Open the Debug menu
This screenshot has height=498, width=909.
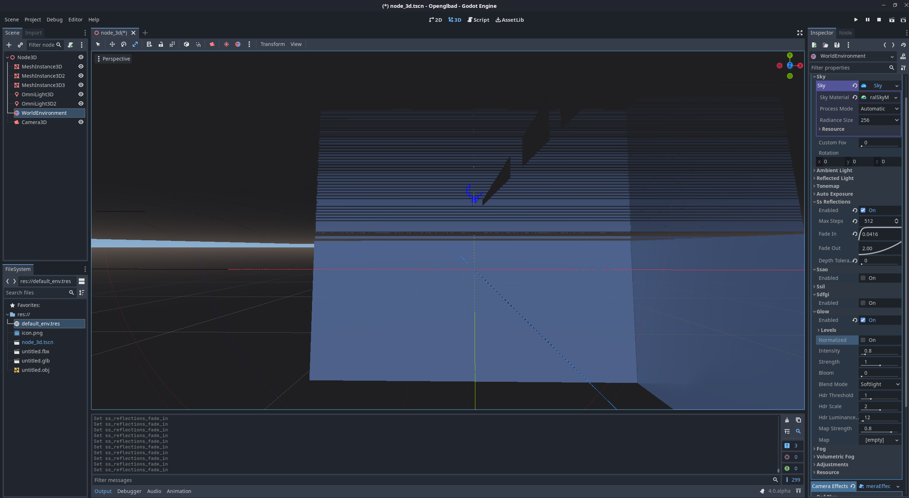click(54, 20)
